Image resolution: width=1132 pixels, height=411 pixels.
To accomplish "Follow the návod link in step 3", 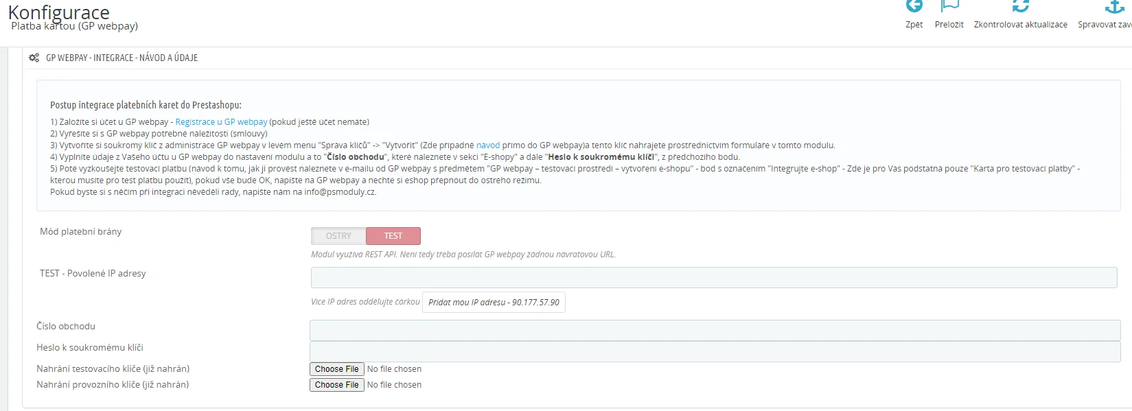I will [488, 145].
